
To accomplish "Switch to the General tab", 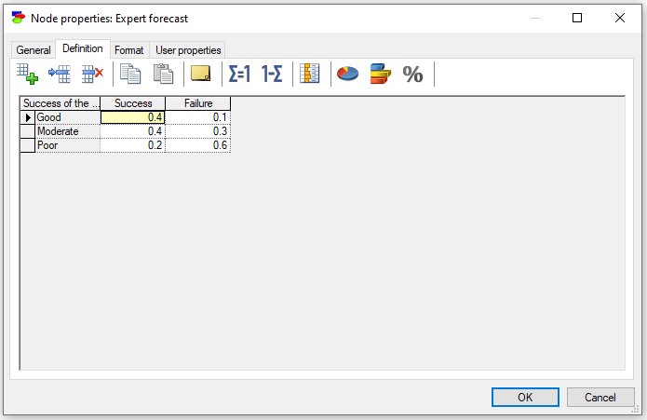I will (x=34, y=50).
